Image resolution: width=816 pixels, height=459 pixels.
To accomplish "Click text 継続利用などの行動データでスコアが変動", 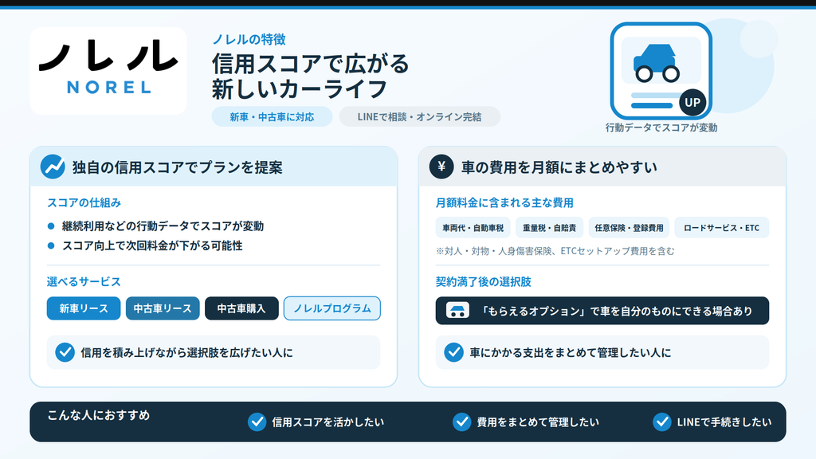I will coord(163,226).
